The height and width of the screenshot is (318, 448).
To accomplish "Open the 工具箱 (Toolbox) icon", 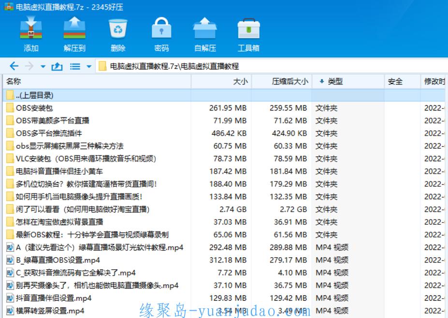I will coord(248,28).
